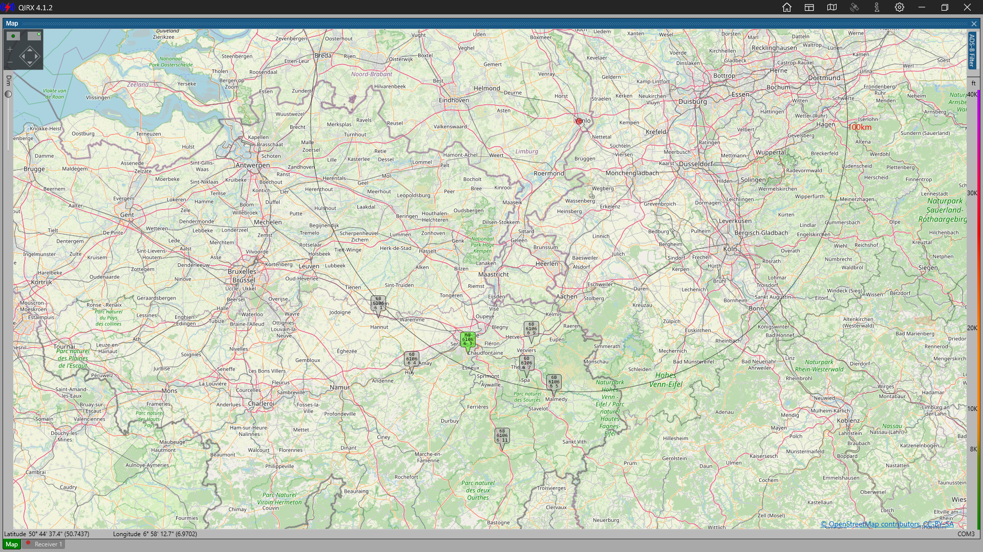Click the Home icon in title bar
This screenshot has height=552, width=983.
pyautogui.click(x=787, y=7)
